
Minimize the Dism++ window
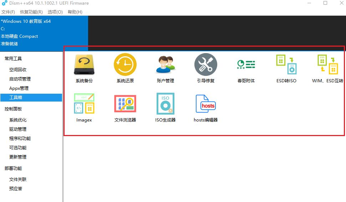[x=309, y=3]
